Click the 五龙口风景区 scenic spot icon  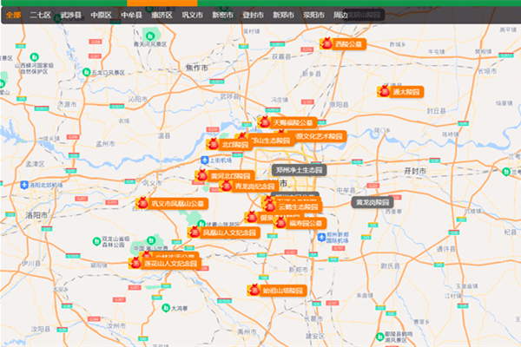(x=86, y=72)
